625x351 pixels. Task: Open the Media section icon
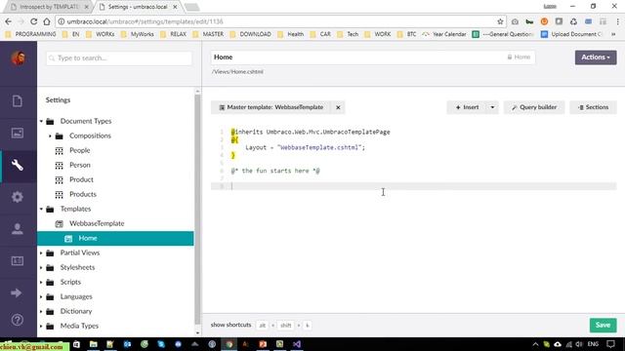click(18, 133)
